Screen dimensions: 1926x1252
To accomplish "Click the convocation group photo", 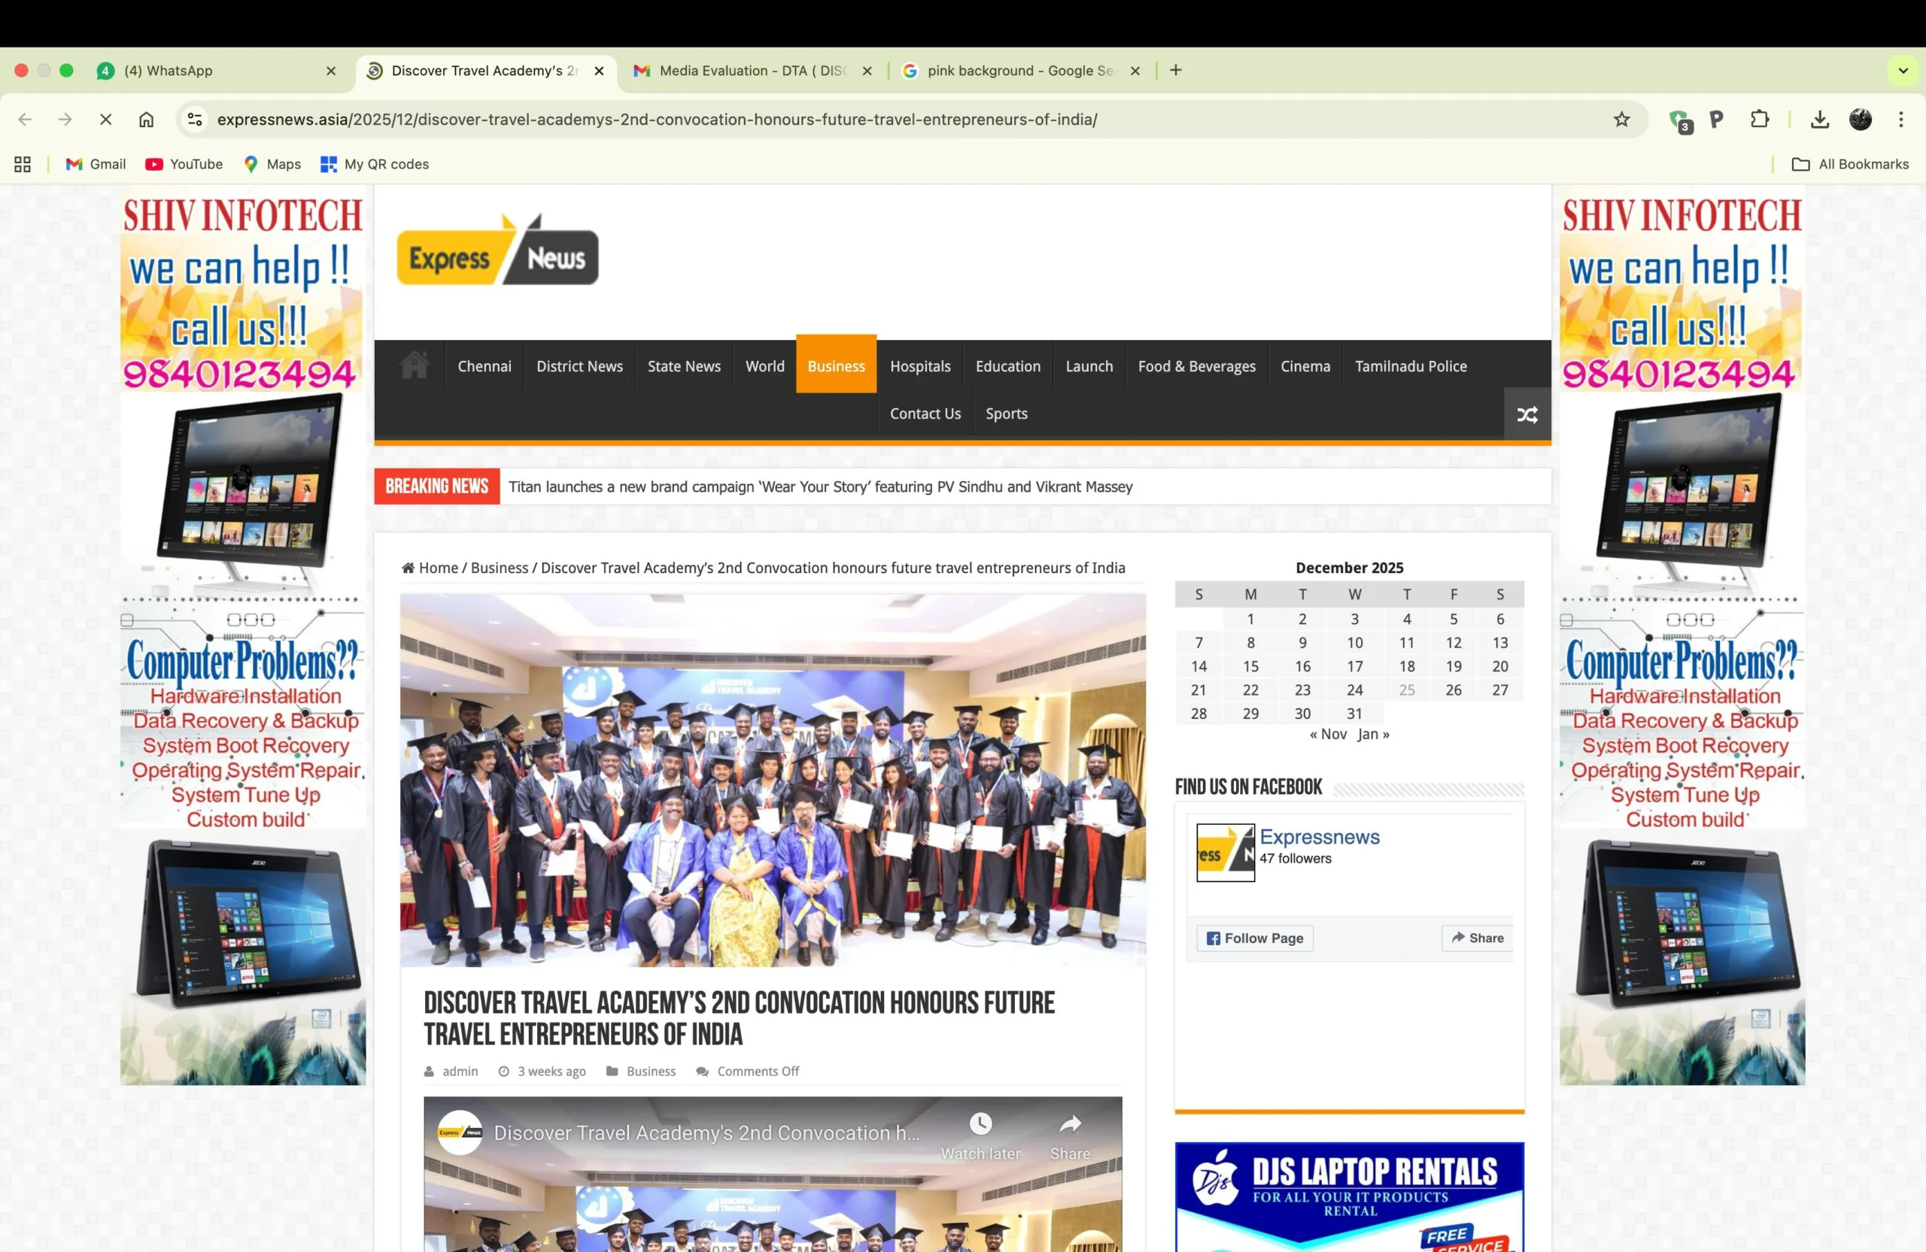I will tap(773, 781).
